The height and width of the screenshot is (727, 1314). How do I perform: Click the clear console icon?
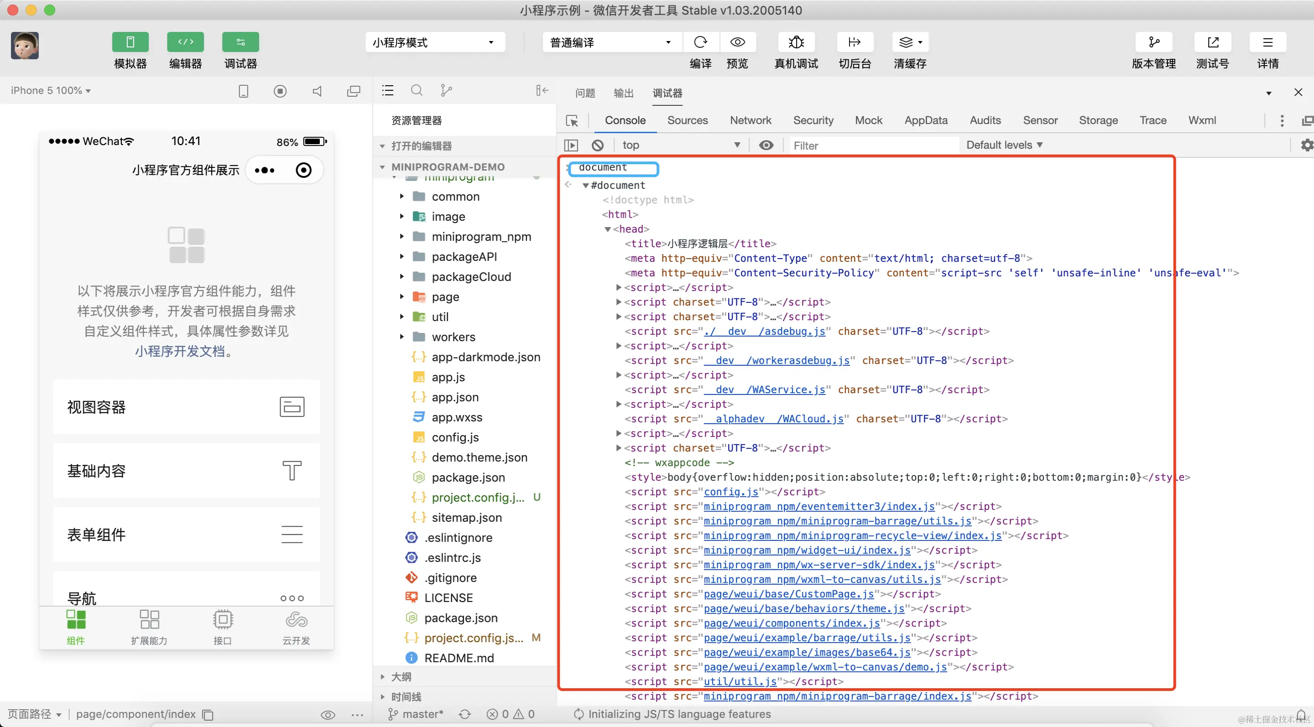pos(597,145)
